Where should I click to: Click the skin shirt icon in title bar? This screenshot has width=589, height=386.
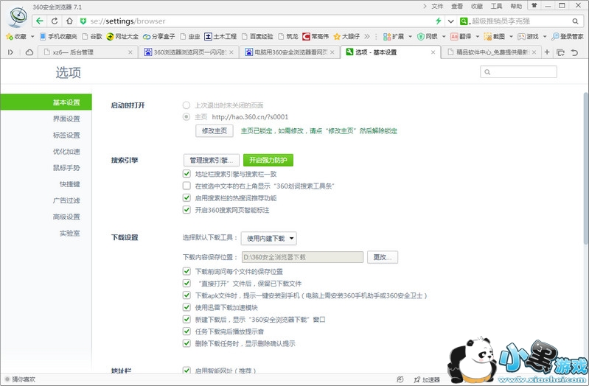534,6
